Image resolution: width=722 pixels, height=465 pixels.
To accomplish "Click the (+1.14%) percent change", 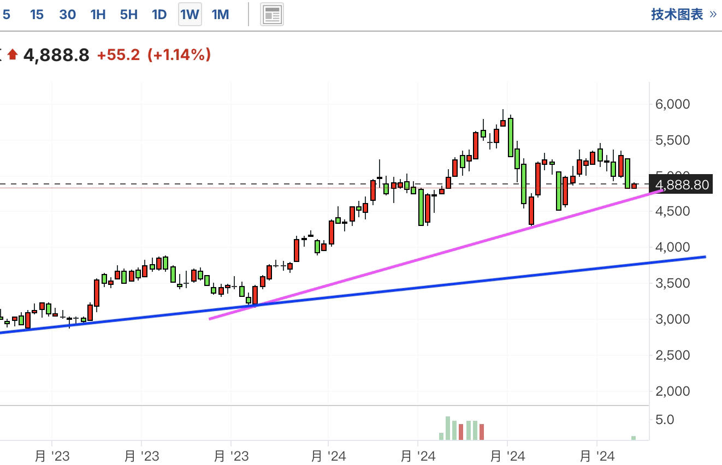I will point(179,55).
